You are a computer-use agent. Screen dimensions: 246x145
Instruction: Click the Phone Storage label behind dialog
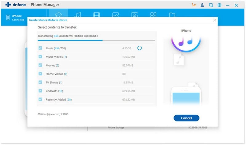click(116, 128)
